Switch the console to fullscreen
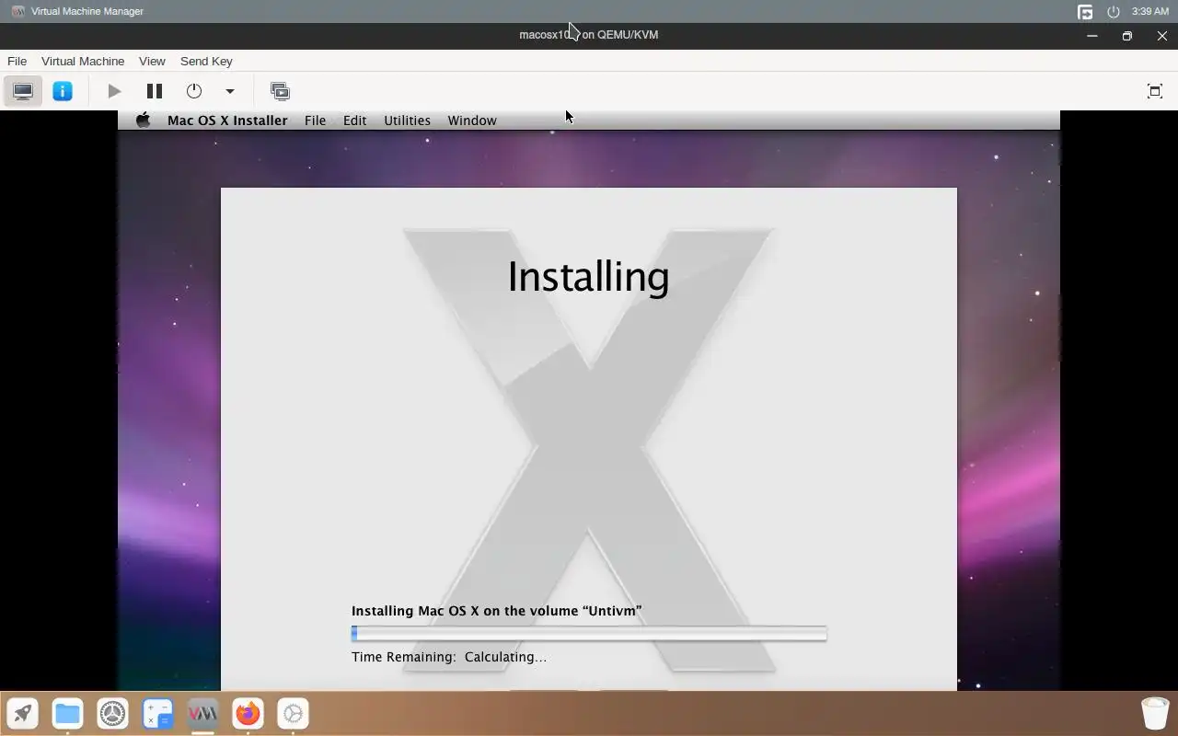 click(1155, 91)
